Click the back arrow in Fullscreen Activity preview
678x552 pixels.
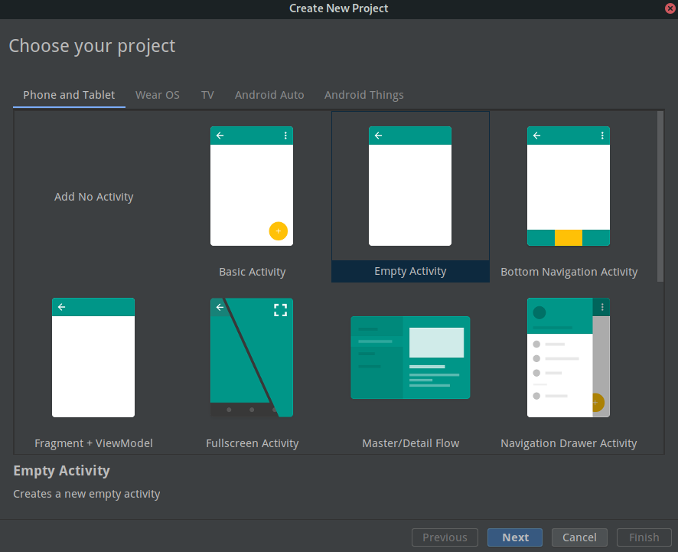pos(220,307)
